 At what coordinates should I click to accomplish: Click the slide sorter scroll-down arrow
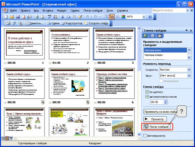tap(139, 134)
